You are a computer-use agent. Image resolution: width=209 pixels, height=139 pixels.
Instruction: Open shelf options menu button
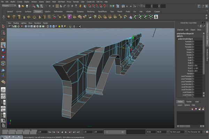click(3, 18)
